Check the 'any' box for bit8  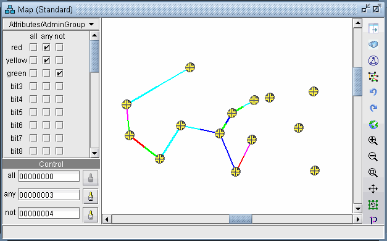pos(46,151)
